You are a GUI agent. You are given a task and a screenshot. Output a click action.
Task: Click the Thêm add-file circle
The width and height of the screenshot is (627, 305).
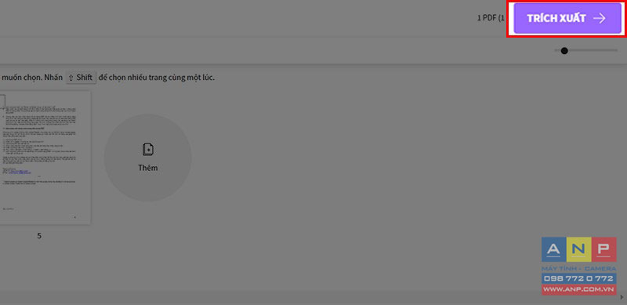[147, 158]
